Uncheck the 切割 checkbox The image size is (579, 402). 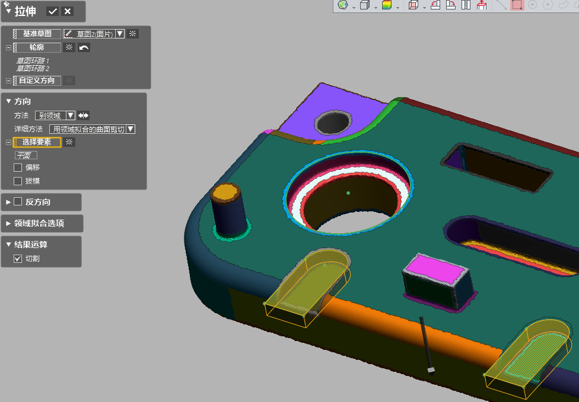pyautogui.click(x=18, y=259)
